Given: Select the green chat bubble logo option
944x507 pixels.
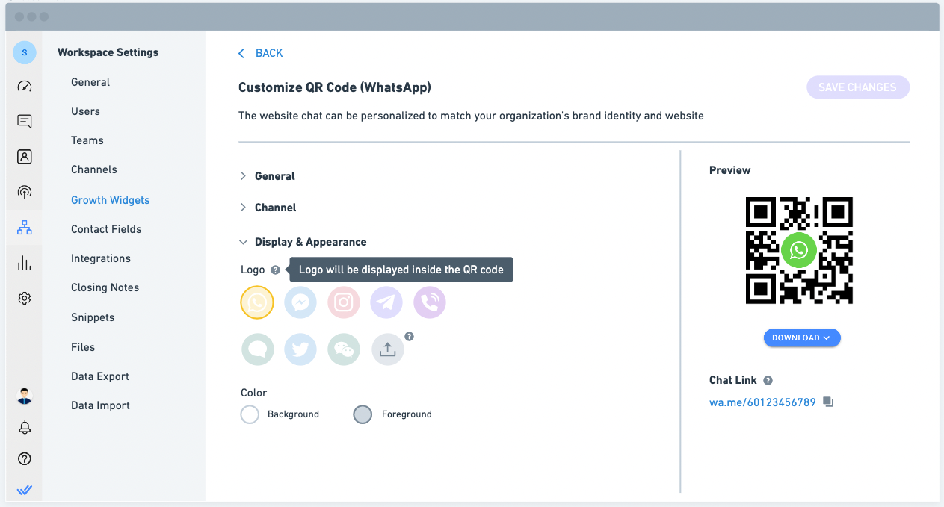Looking at the screenshot, I should 257,349.
